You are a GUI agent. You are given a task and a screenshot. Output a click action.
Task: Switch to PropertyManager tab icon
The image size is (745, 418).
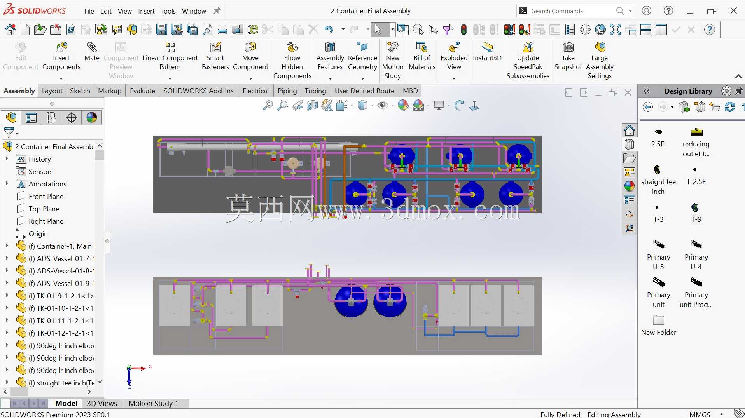(x=31, y=118)
